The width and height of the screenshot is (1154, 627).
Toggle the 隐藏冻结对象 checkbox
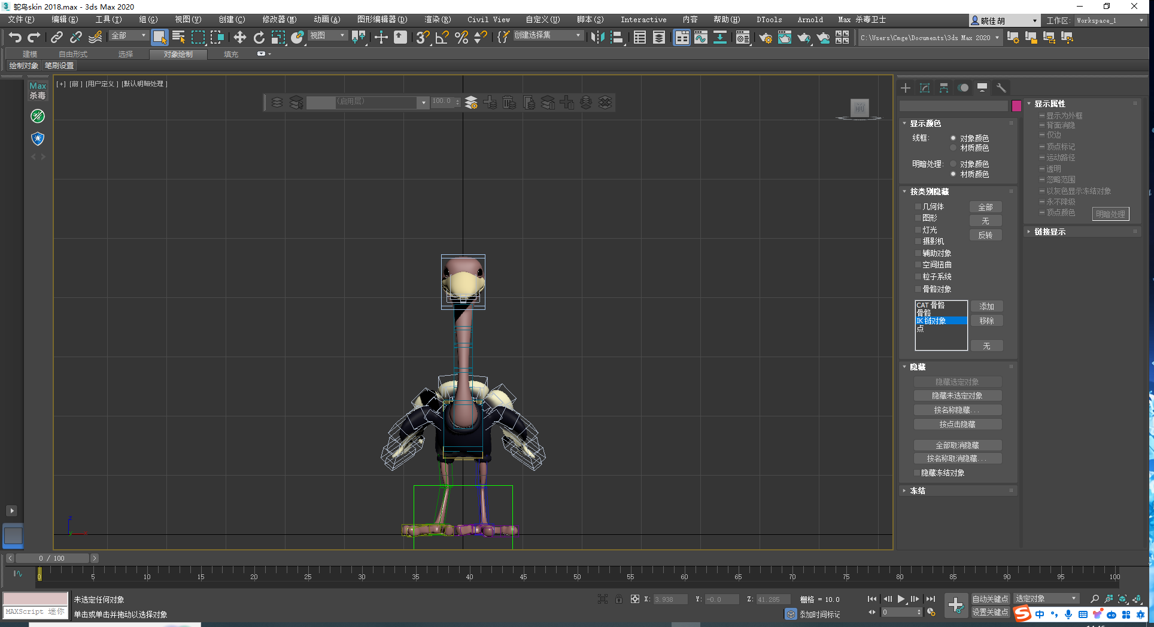click(917, 473)
